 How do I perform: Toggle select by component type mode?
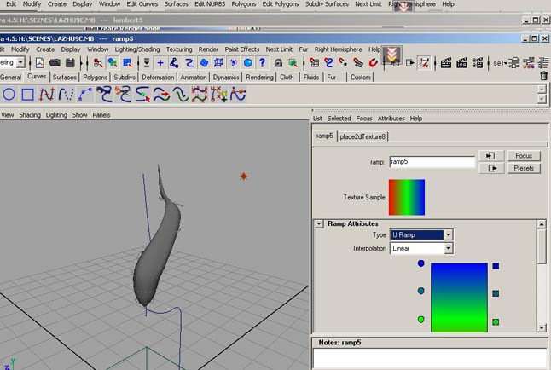click(127, 63)
